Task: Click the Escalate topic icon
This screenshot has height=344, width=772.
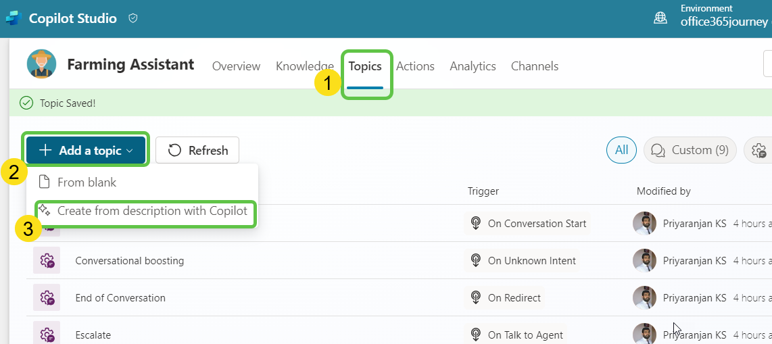Action: (x=47, y=334)
